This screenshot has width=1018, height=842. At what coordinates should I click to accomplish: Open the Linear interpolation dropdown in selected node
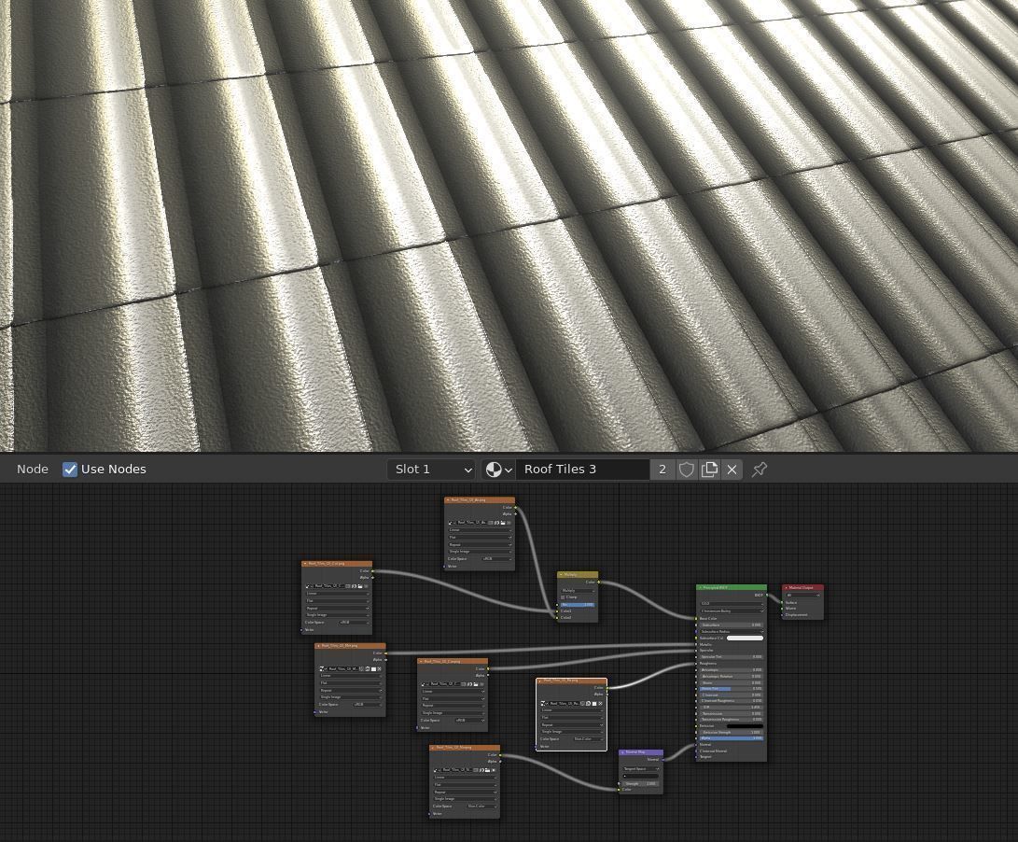pos(572,710)
